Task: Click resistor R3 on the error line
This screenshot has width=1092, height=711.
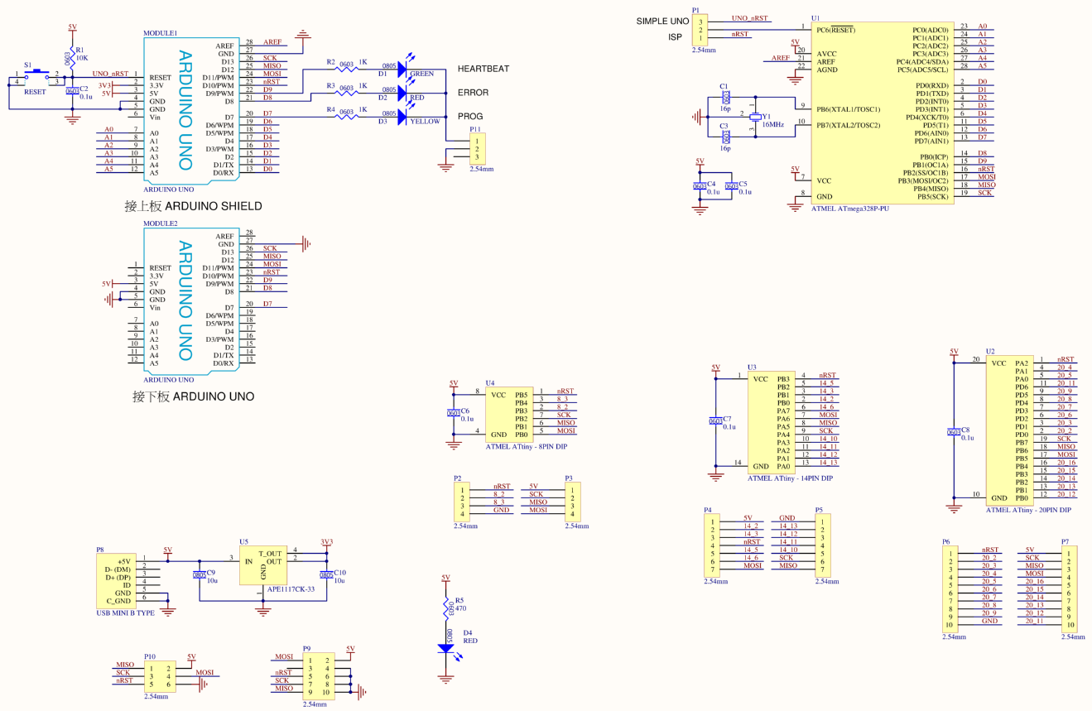Action: [x=347, y=94]
